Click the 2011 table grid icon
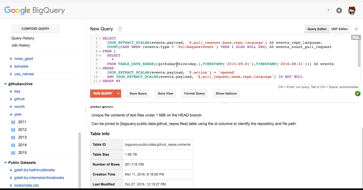This screenshot has width=363, height=190. [13, 122]
